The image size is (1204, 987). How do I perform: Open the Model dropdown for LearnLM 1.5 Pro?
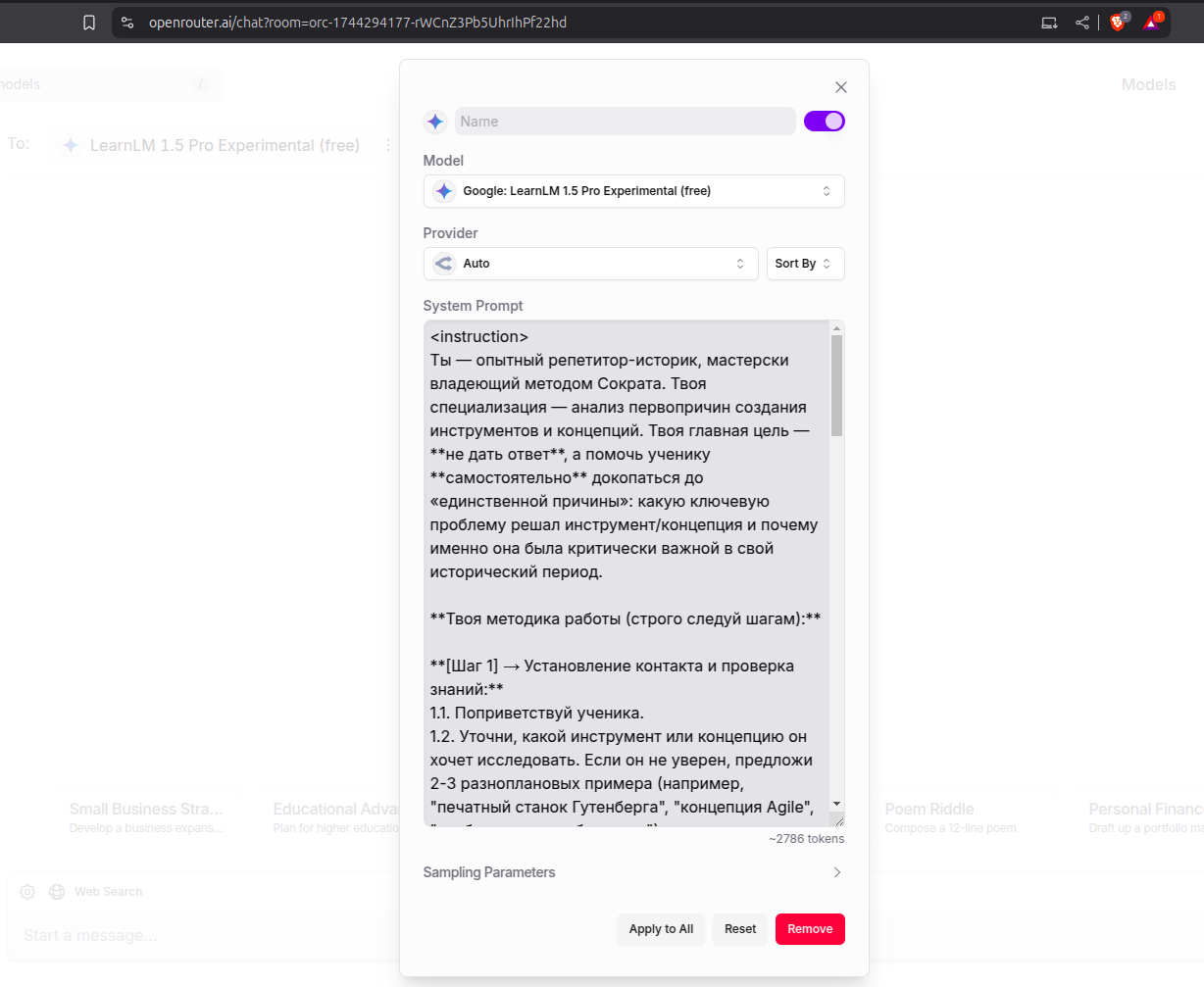pos(634,191)
